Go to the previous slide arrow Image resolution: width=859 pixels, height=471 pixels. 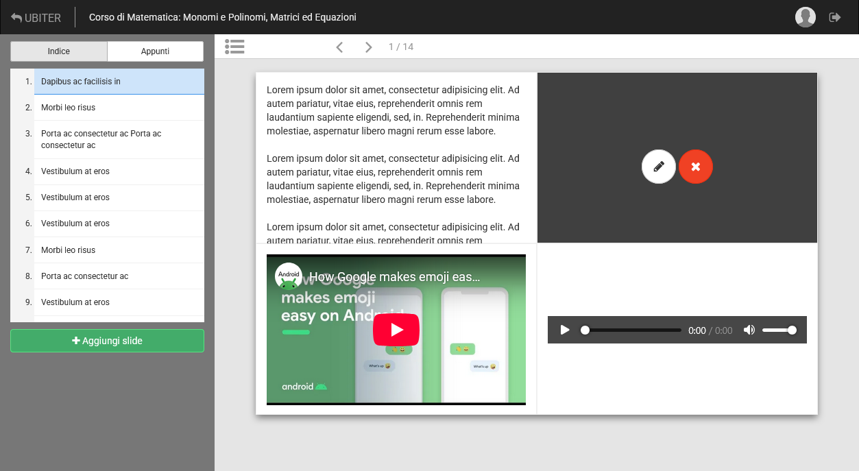point(339,47)
